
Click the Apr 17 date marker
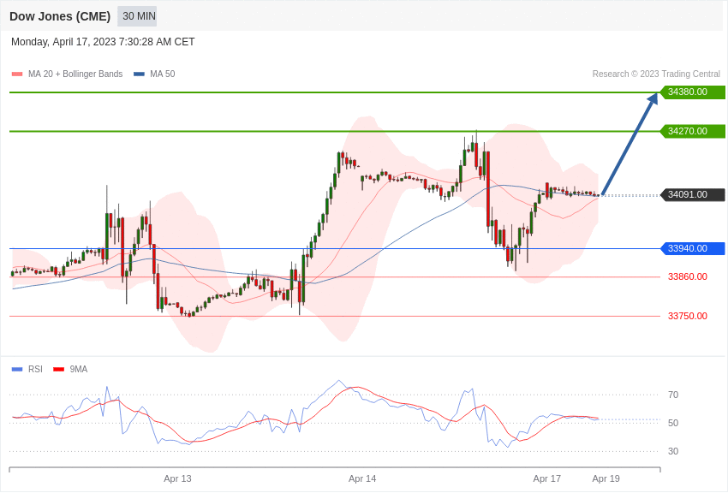click(547, 478)
